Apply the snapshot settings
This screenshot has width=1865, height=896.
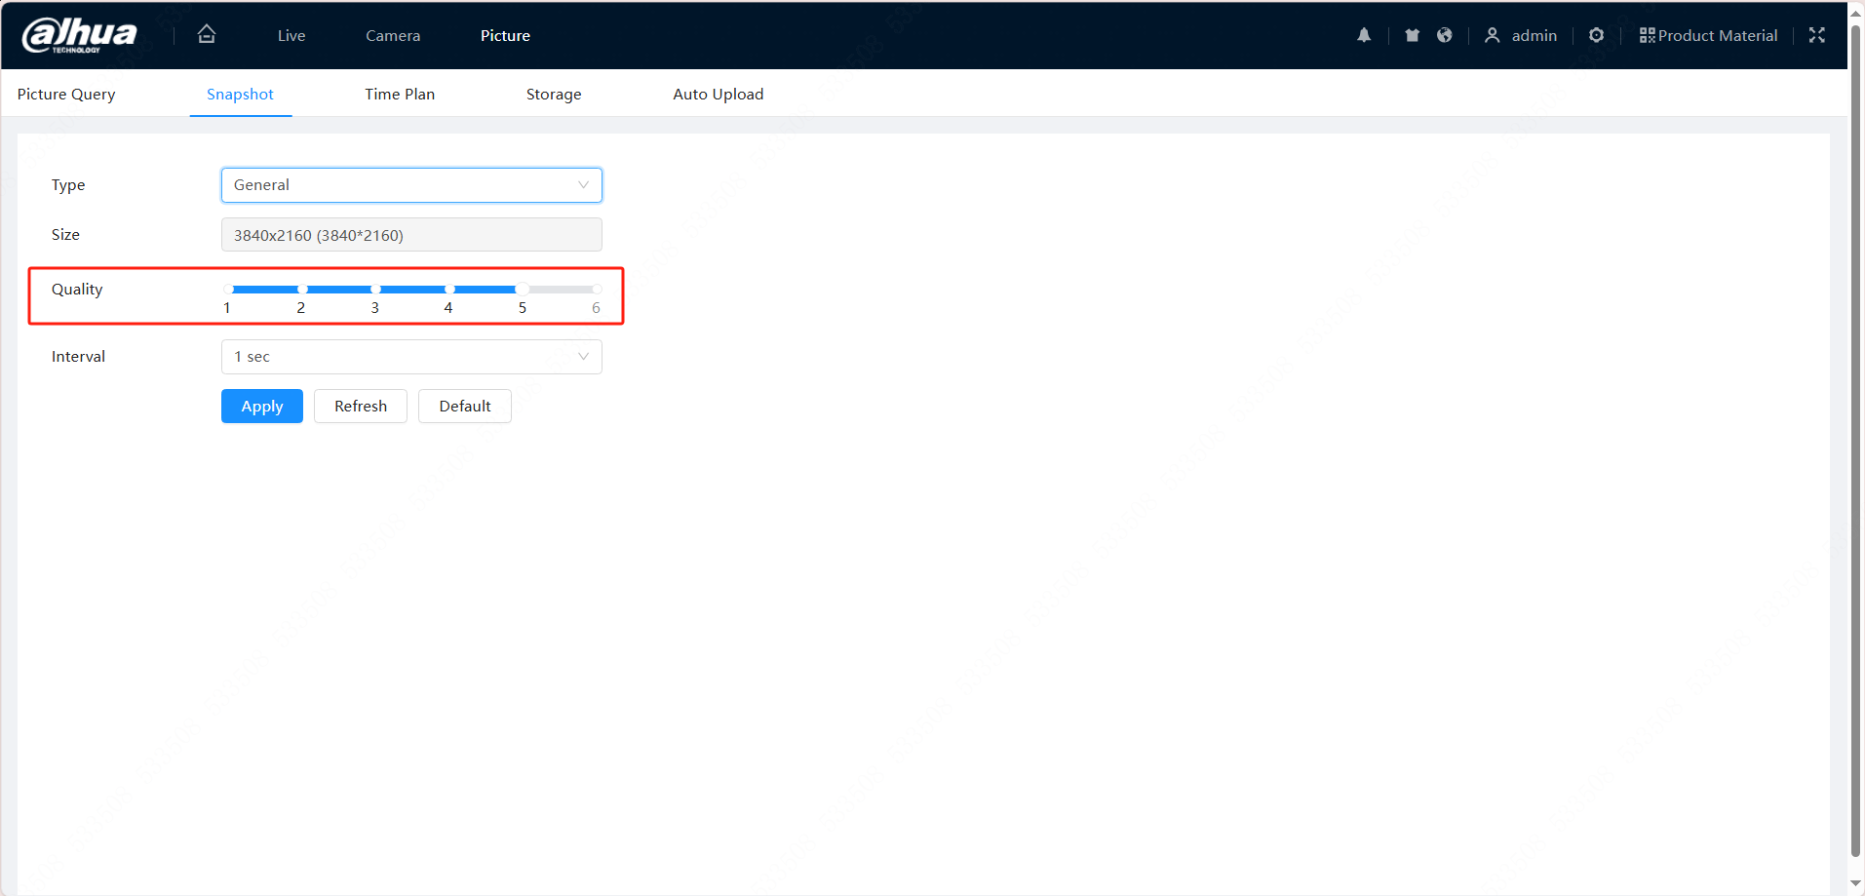[261, 407]
